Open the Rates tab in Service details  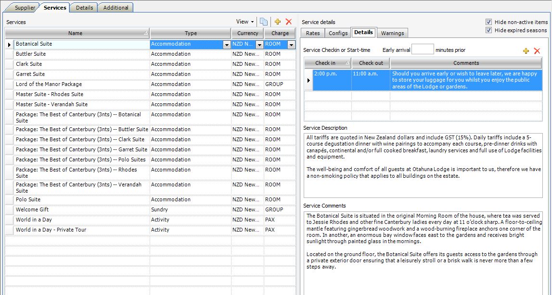coord(312,33)
